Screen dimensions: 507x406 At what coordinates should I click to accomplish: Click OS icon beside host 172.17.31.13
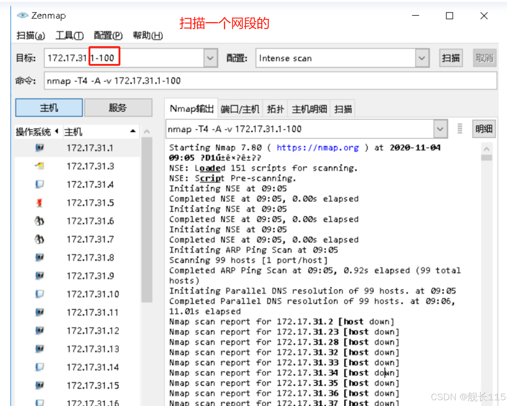point(40,349)
